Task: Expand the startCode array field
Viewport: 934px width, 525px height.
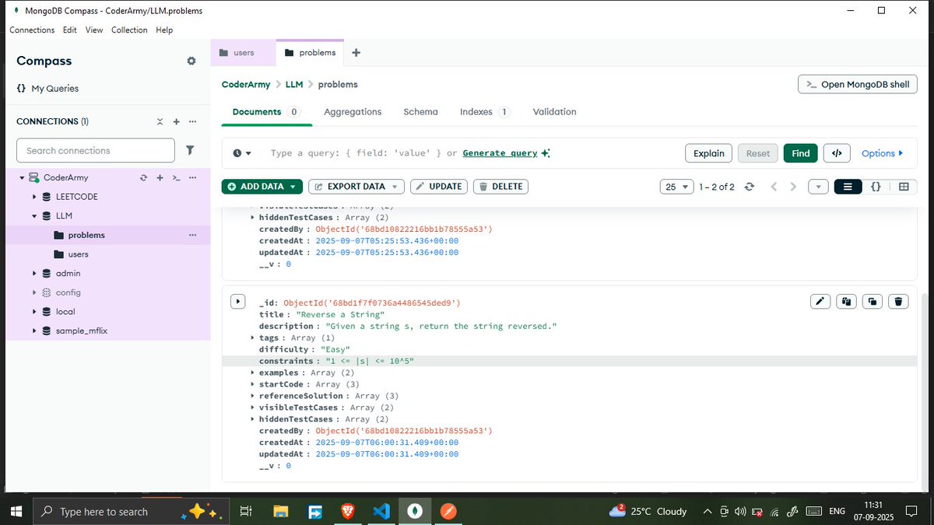Action: pos(252,384)
